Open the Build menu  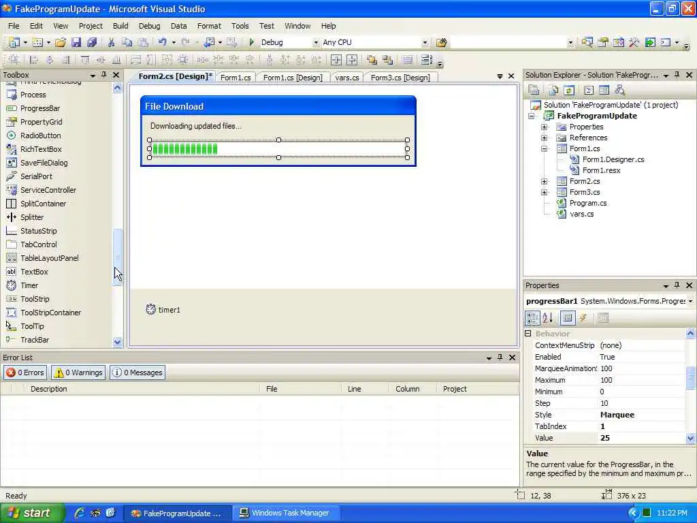point(120,26)
